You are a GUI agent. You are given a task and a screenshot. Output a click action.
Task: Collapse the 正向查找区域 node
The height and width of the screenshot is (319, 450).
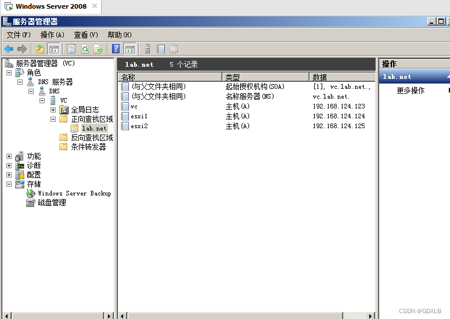[53, 119]
